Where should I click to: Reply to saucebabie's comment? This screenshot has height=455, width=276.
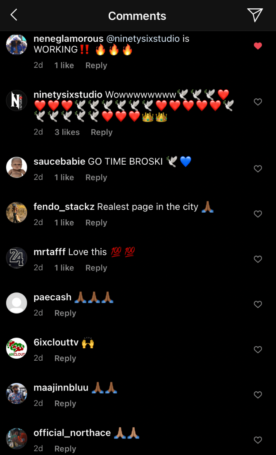(96, 177)
